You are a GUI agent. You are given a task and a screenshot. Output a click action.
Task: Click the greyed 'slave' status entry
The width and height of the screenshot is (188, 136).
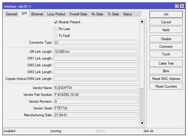pos(120,131)
